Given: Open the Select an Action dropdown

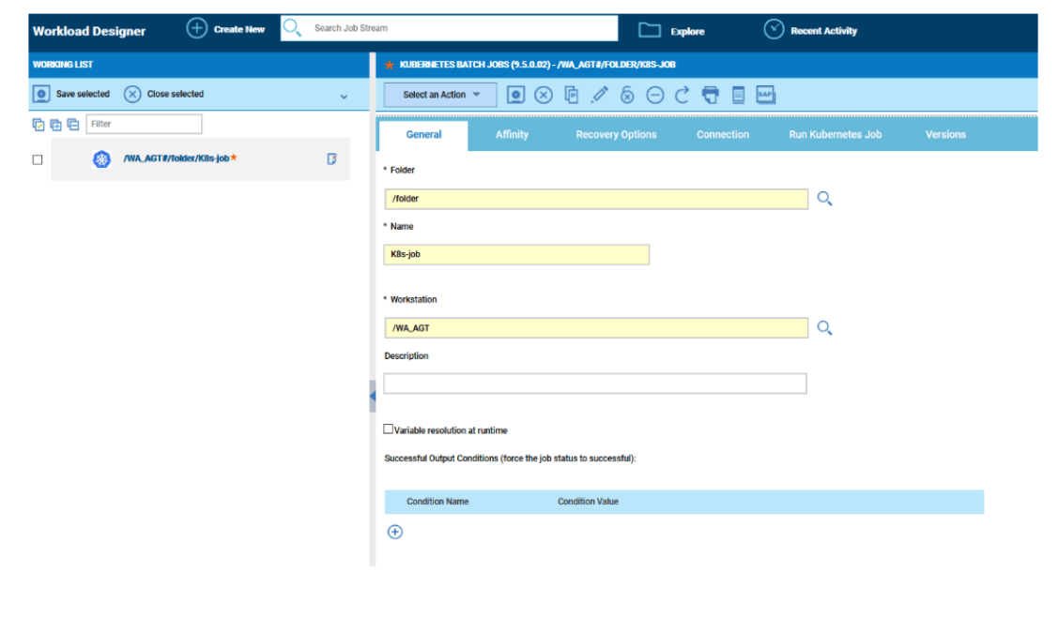Looking at the screenshot, I should coord(440,95).
